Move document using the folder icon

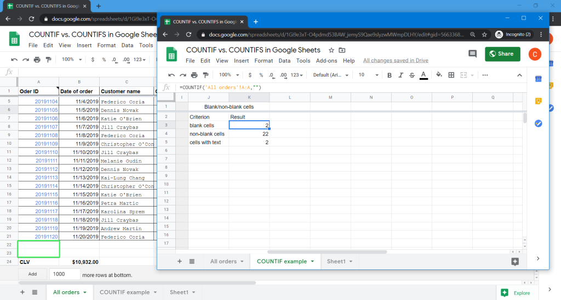(x=342, y=50)
